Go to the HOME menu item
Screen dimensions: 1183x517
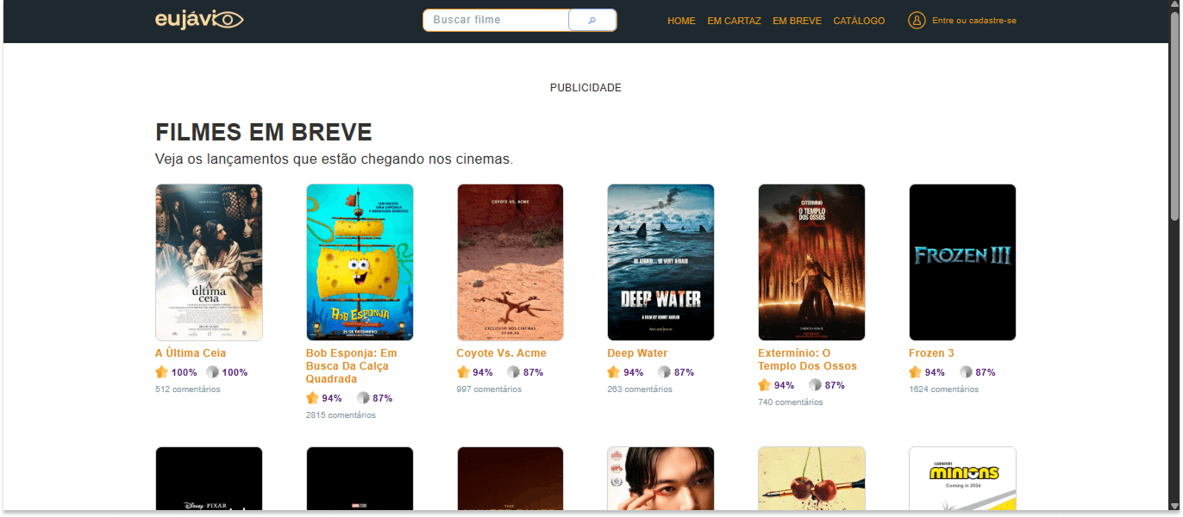pyautogui.click(x=681, y=21)
